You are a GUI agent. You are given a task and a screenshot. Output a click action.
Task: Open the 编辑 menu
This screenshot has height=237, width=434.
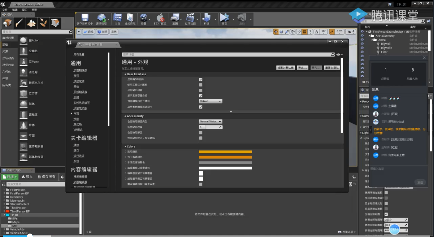click(15, 10)
